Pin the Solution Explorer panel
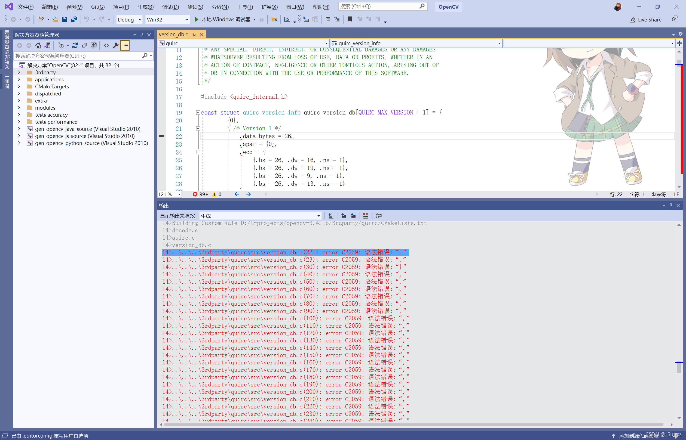This screenshot has width=686, height=440. point(142,34)
